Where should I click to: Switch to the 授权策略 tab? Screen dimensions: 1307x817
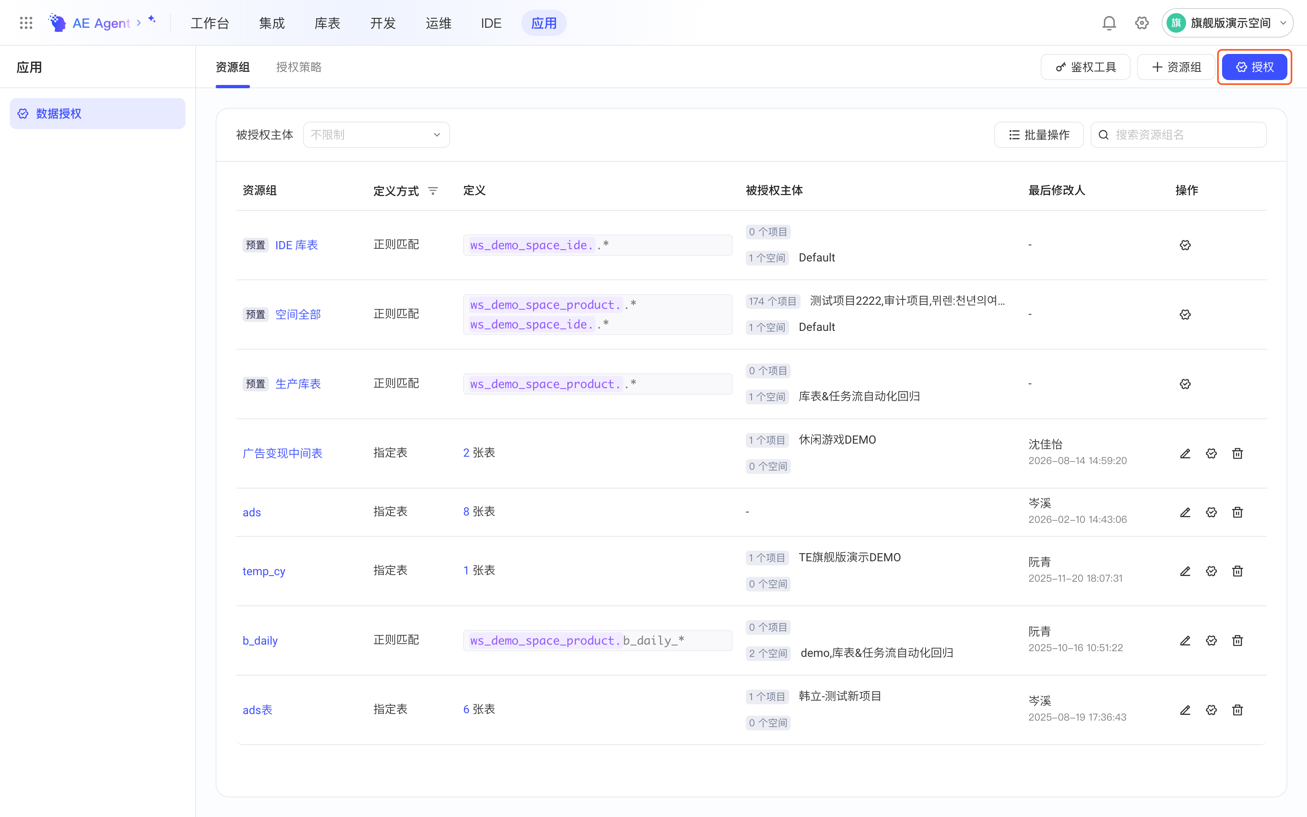coord(299,67)
